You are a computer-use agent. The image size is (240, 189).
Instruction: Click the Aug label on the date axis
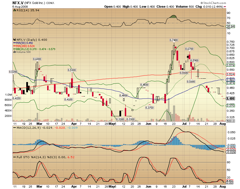coord(222,124)
